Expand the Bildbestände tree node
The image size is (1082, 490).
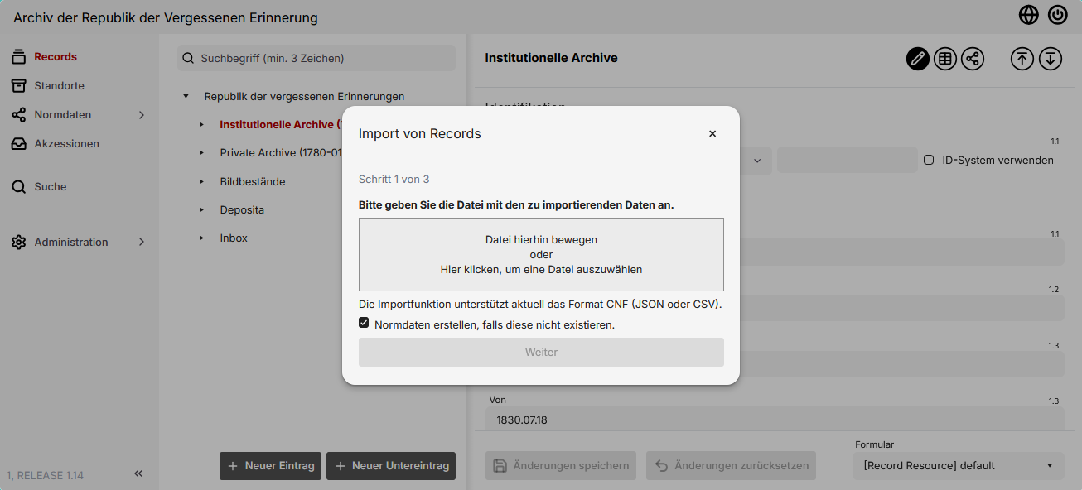(x=201, y=181)
